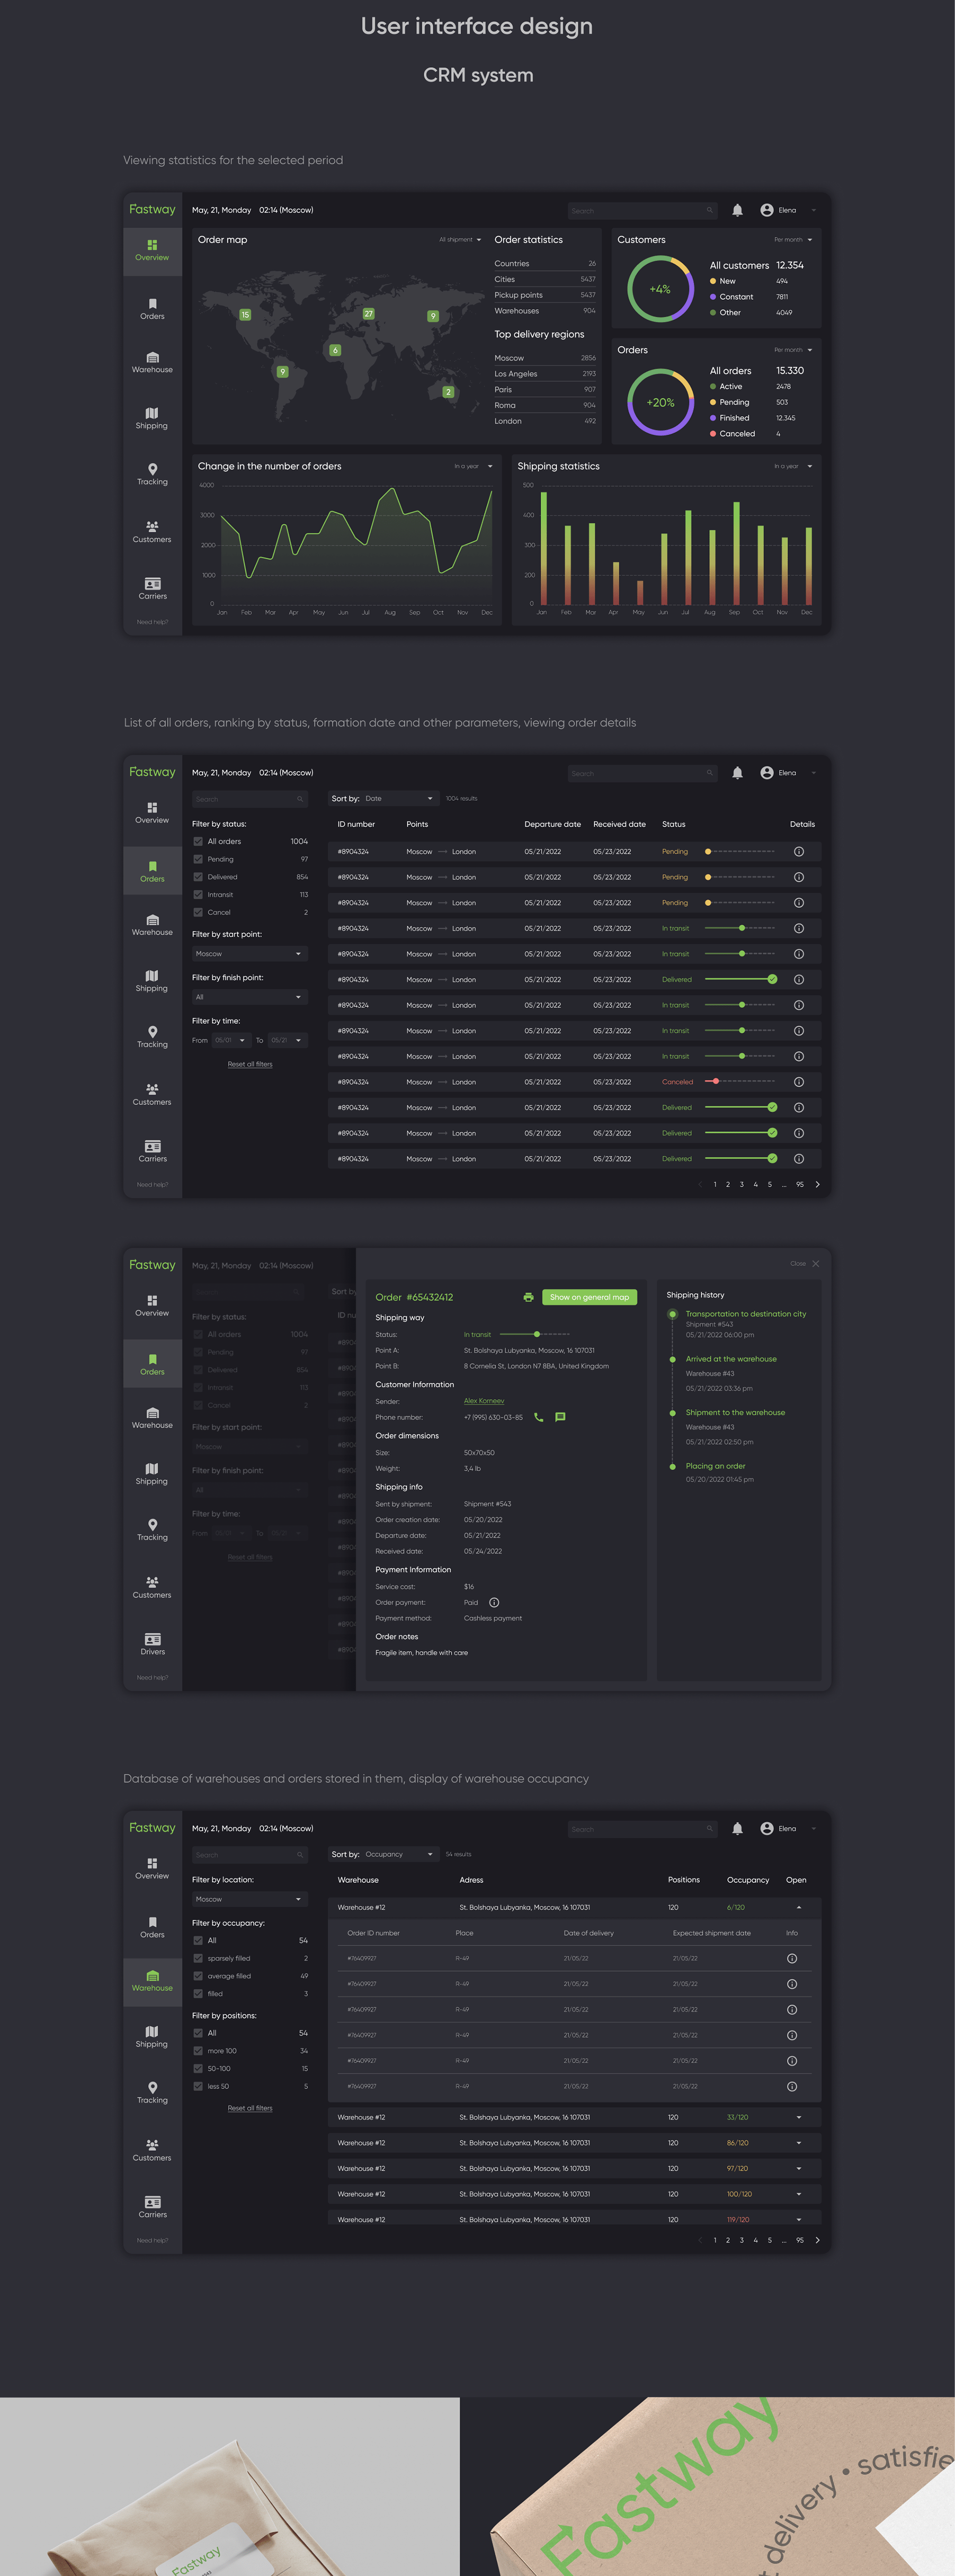Screen dimensions: 955x2576
Task: Click the X icon next to Close label
Action: pos(816,1264)
